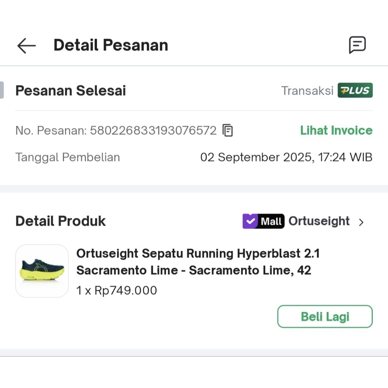Tap the shoe product thumbnail
This screenshot has width=388, height=388.
coord(42,271)
